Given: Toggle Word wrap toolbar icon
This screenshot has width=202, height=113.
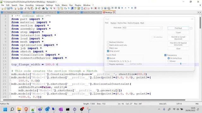Looking at the screenshot, I should [x=65, y=8].
